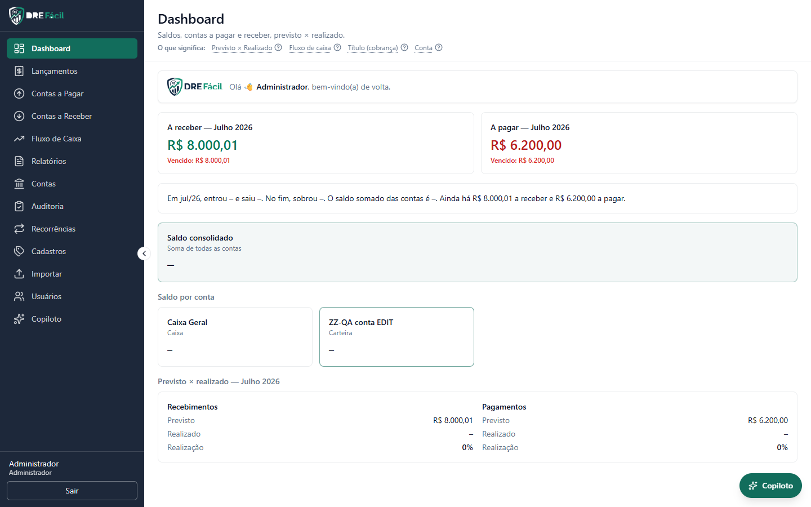Click help icon next to Conta
The image size is (811, 507).
click(439, 47)
